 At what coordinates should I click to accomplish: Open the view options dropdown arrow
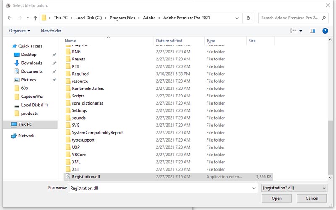301,31
